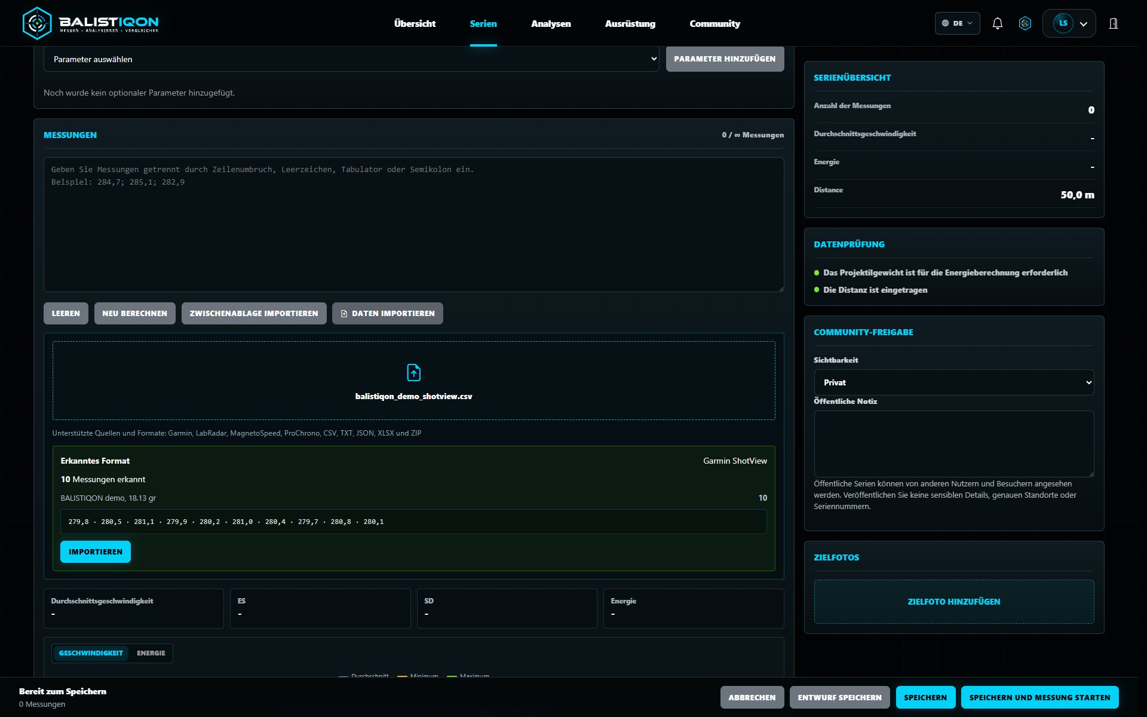Switch chart toggle to Energie

(x=151, y=653)
